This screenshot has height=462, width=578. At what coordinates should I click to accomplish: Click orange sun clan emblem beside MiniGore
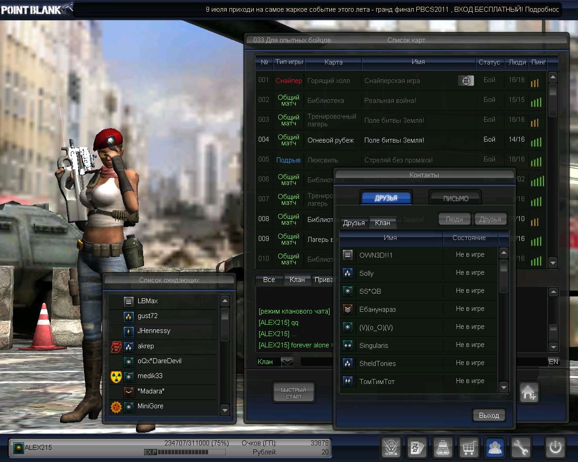(116, 407)
